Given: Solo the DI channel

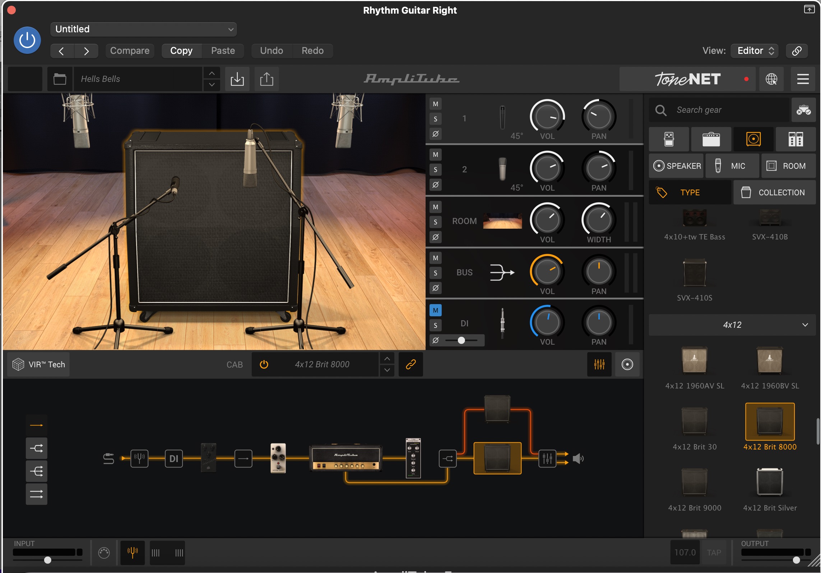Looking at the screenshot, I should (x=436, y=325).
